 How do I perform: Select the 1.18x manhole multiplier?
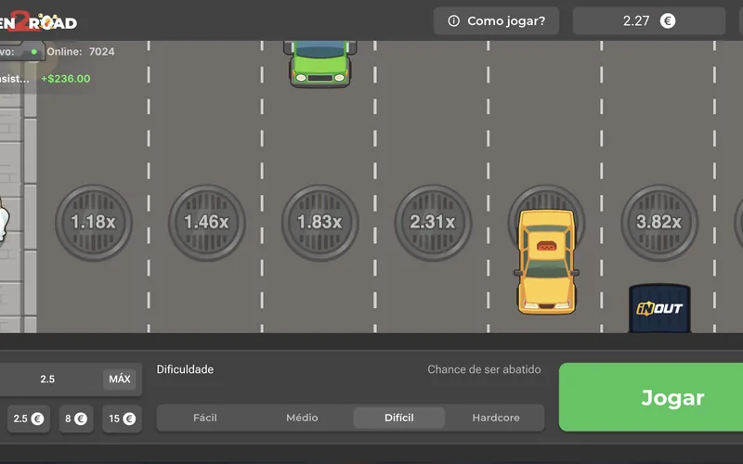pos(94,222)
